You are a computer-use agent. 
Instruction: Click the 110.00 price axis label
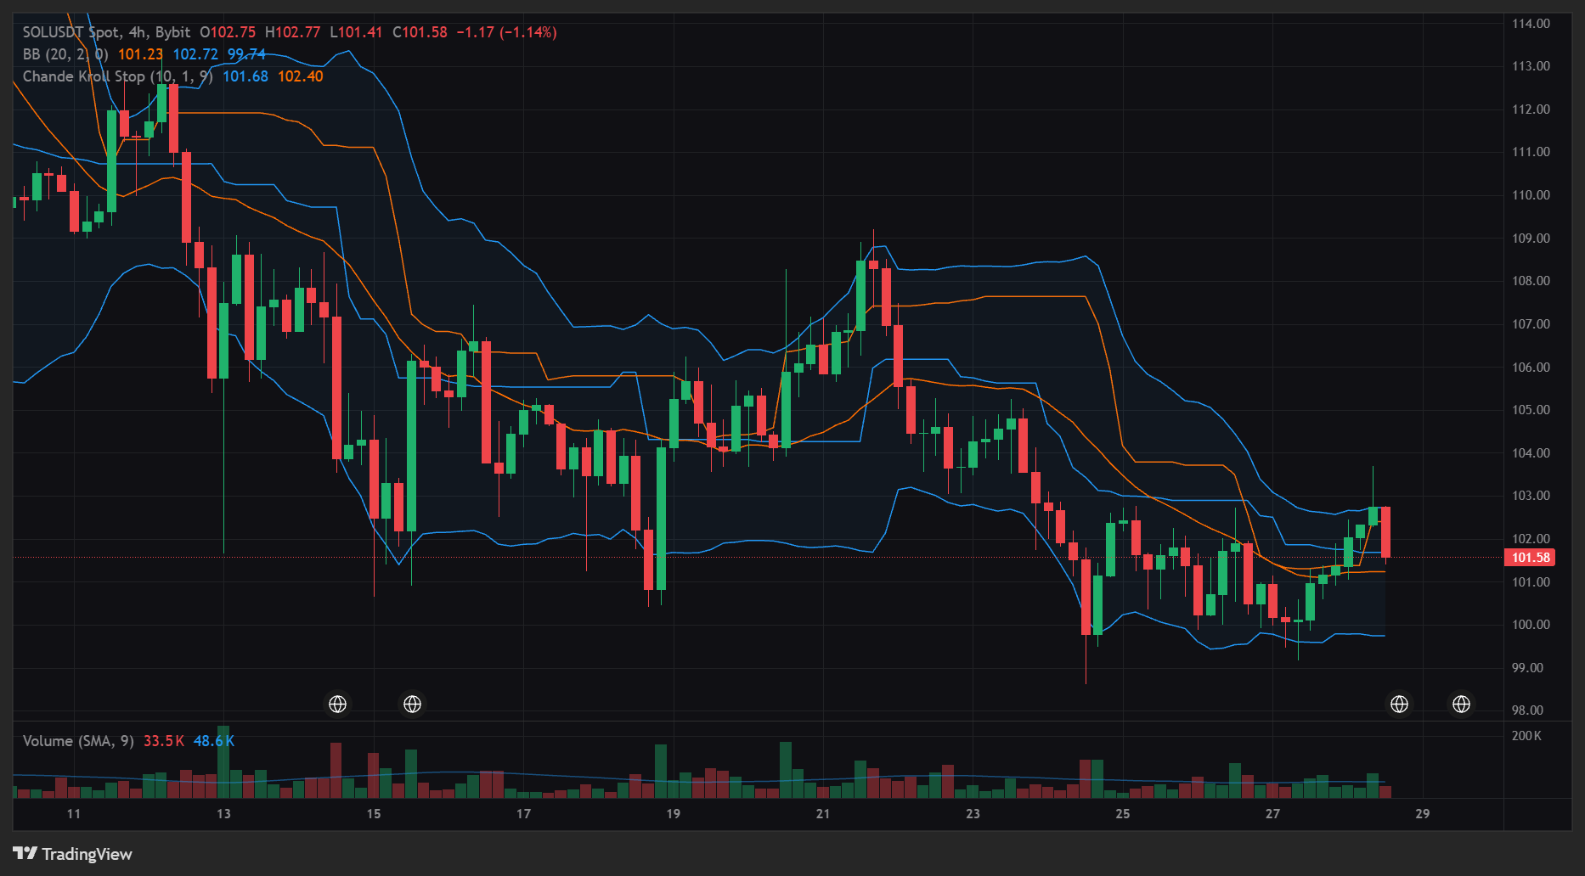click(x=1531, y=195)
